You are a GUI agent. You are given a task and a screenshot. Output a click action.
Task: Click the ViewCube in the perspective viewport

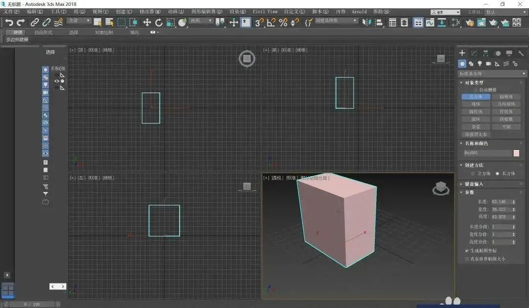tap(441, 188)
